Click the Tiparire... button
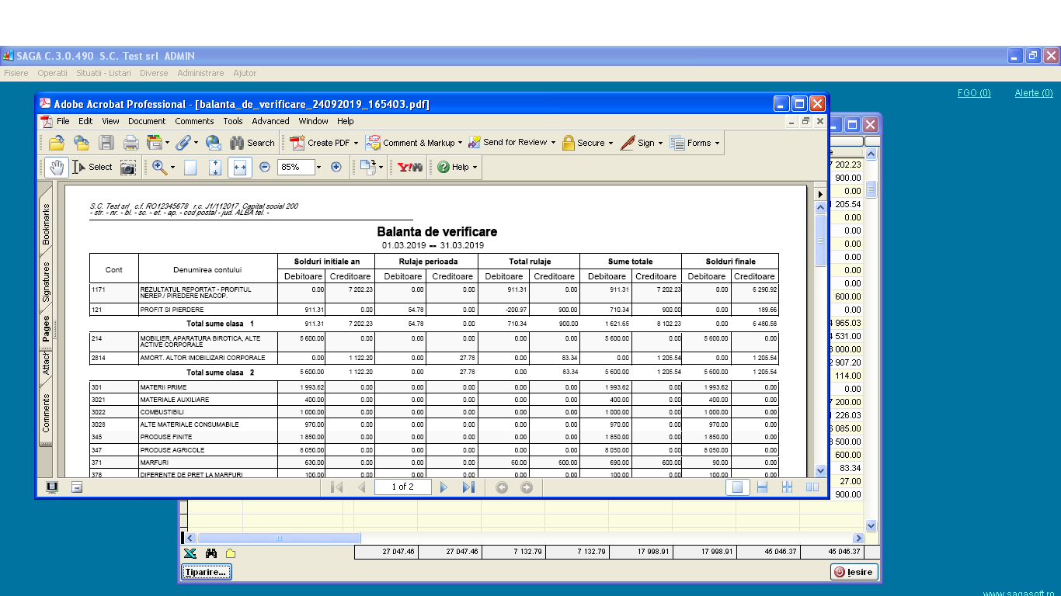Image resolution: width=1061 pixels, height=596 pixels. 207,572
